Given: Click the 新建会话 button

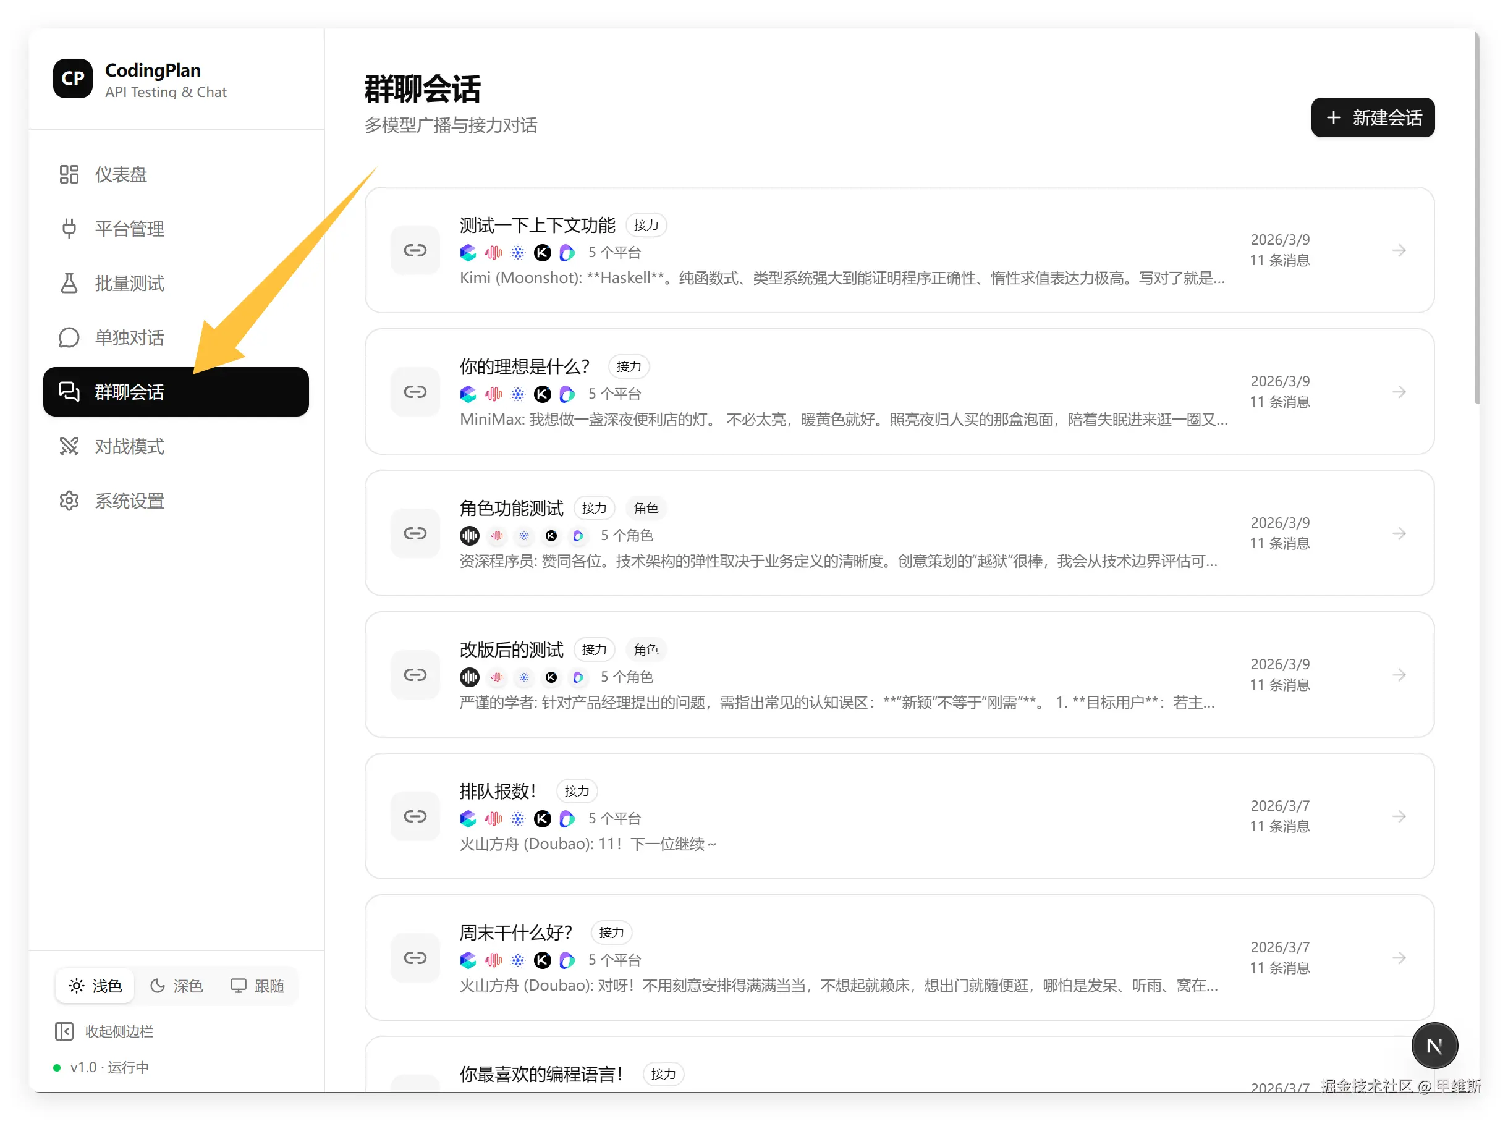Looking at the screenshot, I should 1373,118.
